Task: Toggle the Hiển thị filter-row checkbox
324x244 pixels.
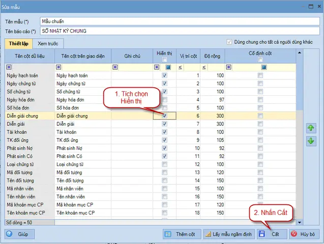Action: point(168,67)
